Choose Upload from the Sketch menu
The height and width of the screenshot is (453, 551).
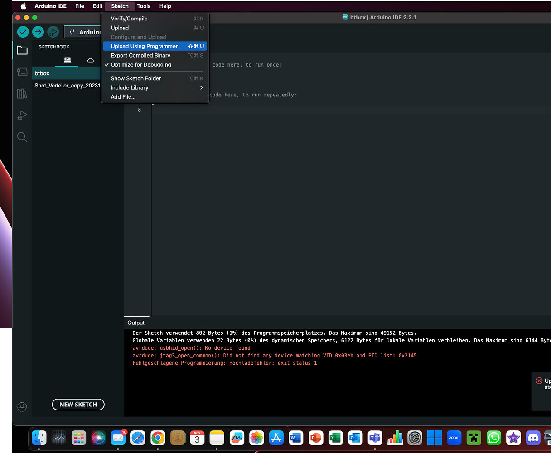(x=155, y=28)
